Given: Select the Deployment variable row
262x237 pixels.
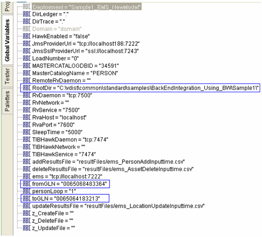Looking at the screenshot, I should (x=87, y=7).
